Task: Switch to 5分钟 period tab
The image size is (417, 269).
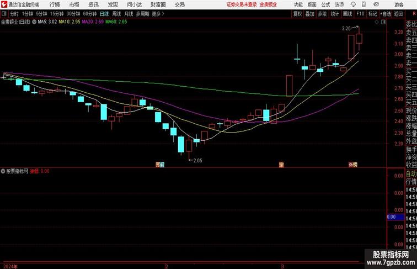Action: click(x=41, y=14)
